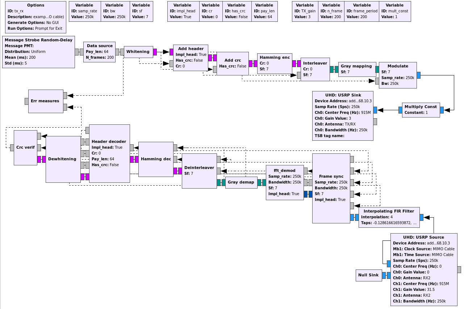Select the mult_const Variable block
The width and height of the screenshot is (464, 309).
click(x=394, y=11)
